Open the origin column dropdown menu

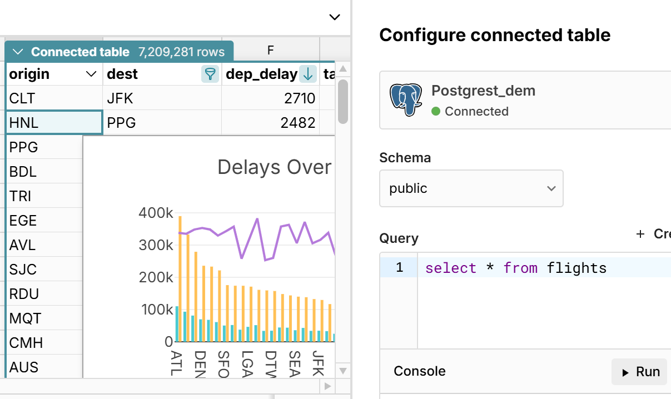tap(92, 74)
